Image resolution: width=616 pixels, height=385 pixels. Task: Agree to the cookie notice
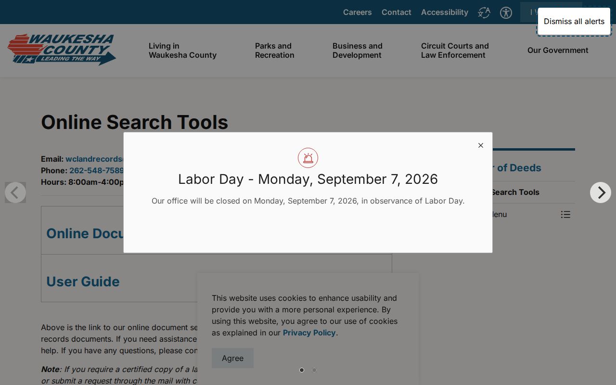pyautogui.click(x=232, y=358)
